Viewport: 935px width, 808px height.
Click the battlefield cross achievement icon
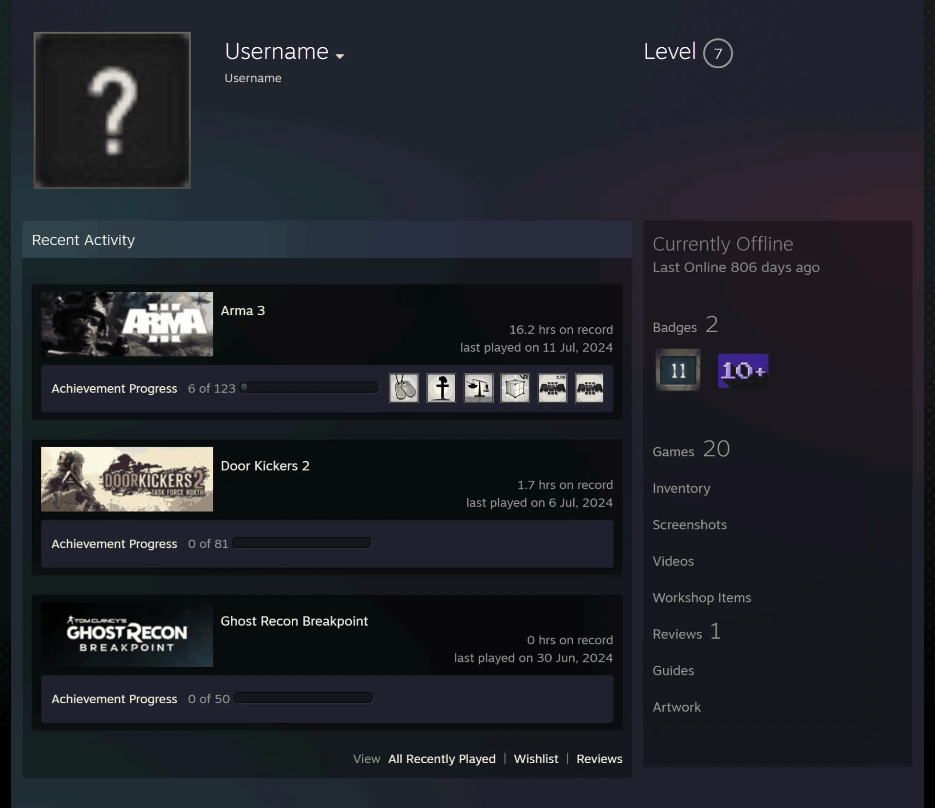pos(441,388)
